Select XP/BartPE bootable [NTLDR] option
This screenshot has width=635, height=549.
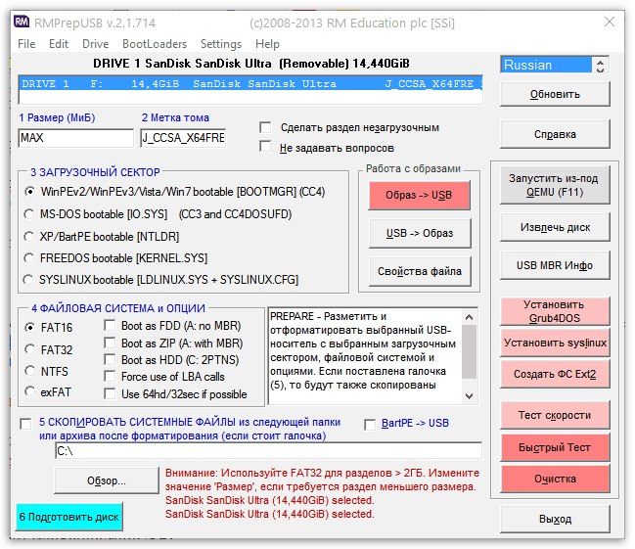coord(29,236)
